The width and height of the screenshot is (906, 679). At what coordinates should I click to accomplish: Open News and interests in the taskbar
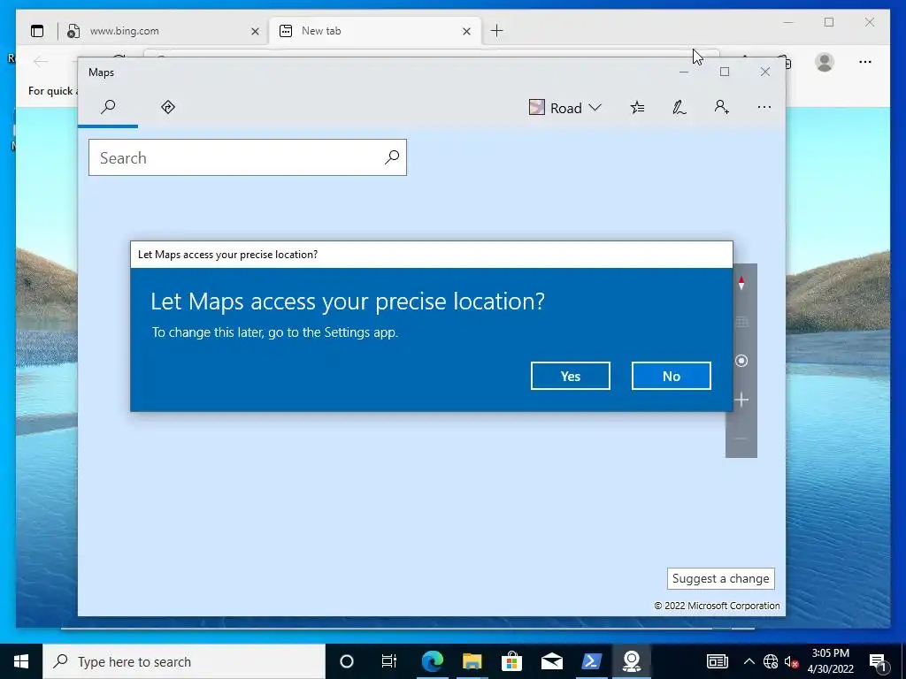tap(718, 661)
